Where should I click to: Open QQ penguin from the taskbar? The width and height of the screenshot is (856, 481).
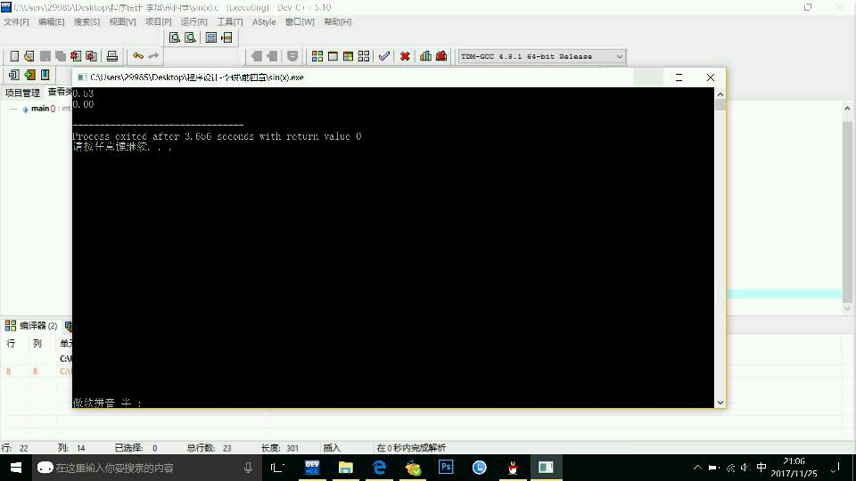pos(513,468)
